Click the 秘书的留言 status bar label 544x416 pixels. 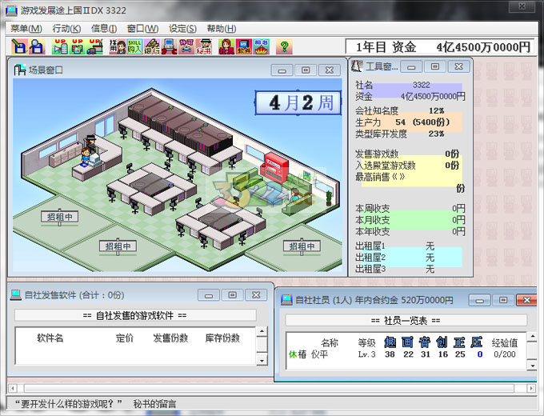pyautogui.click(x=154, y=404)
